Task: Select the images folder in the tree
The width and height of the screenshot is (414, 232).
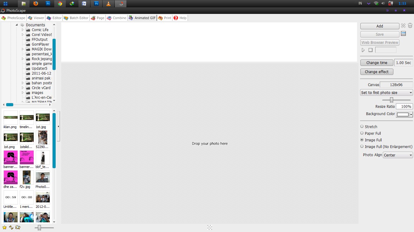Action: click(x=37, y=92)
